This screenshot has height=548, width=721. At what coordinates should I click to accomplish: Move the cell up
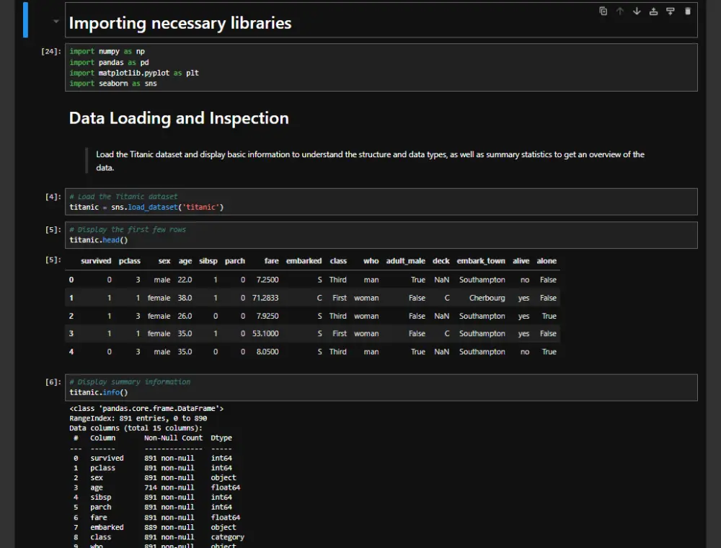620,11
